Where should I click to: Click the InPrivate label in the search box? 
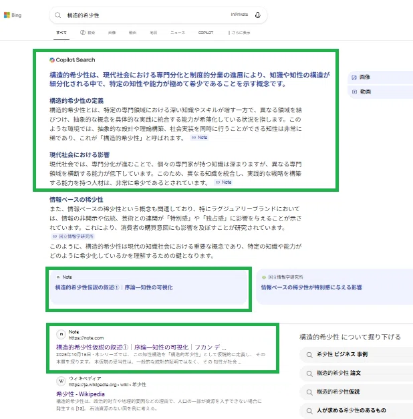pyautogui.click(x=239, y=15)
